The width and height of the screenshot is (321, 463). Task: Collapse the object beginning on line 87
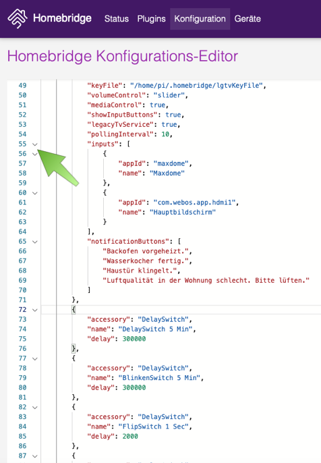(35, 456)
